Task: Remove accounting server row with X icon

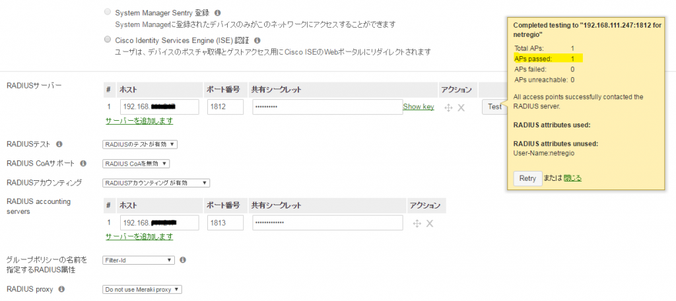Action: (x=429, y=223)
